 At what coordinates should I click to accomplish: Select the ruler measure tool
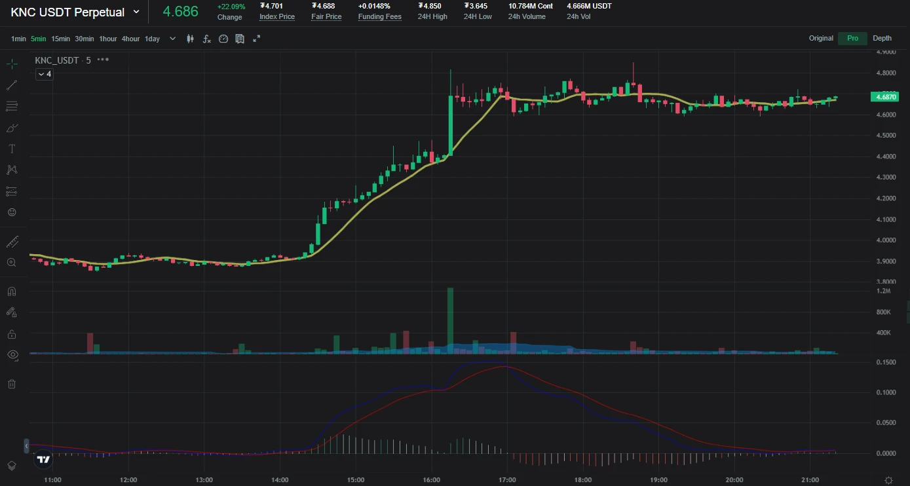click(12, 242)
